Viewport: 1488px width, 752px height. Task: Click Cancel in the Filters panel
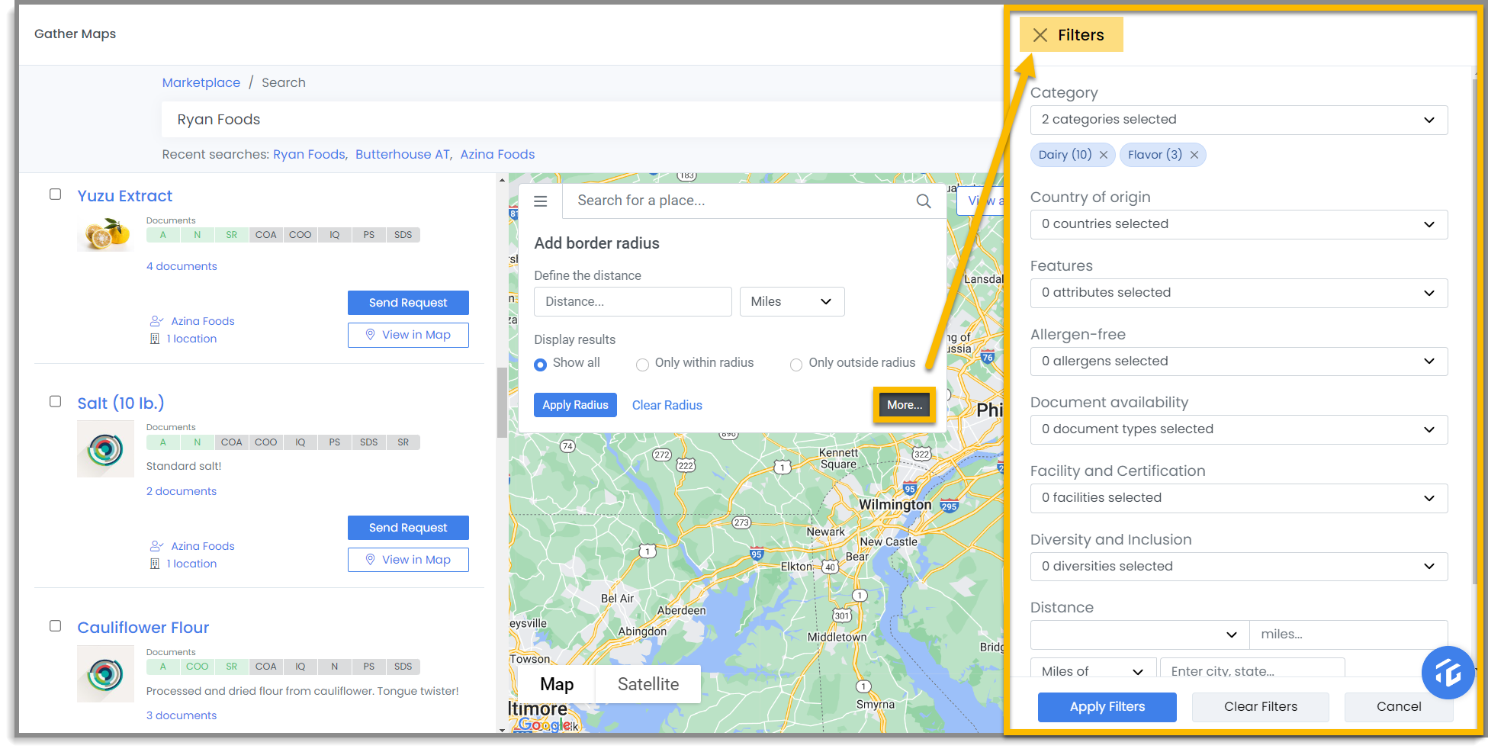[x=1398, y=707]
